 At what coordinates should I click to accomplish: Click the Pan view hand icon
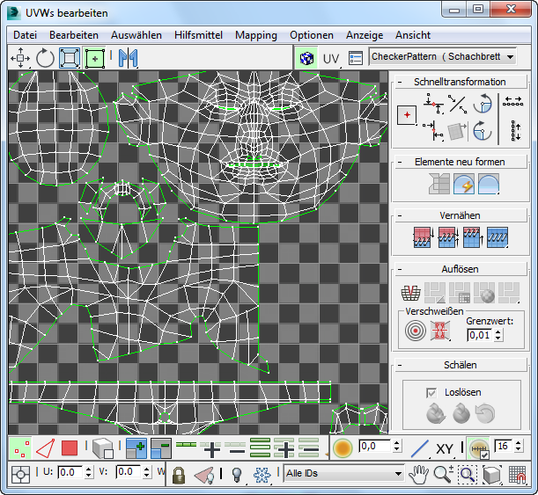pos(418,474)
